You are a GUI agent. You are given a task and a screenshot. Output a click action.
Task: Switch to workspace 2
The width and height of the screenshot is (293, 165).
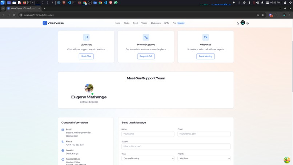(43, 3)
